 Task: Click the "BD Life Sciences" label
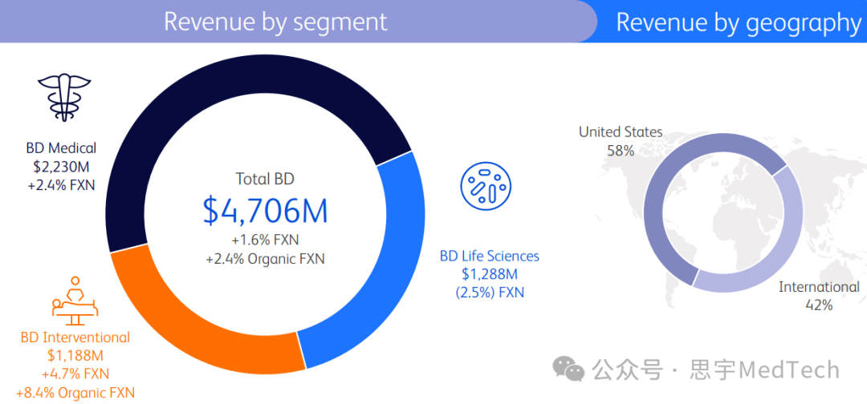coord(490,256)
